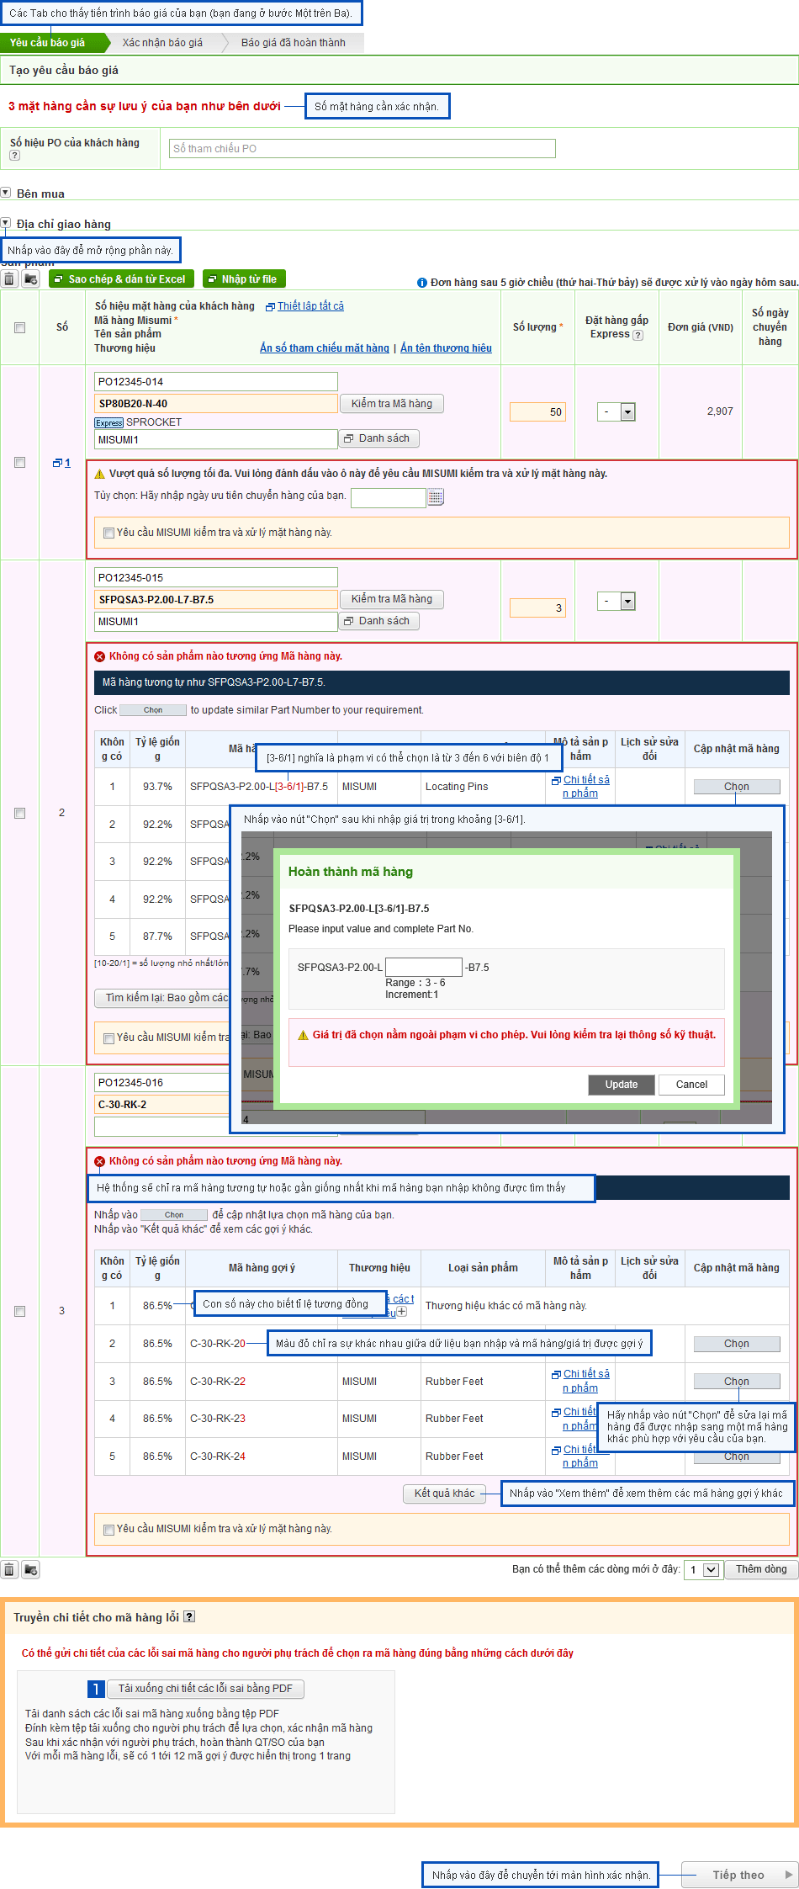Click the Số tham chiếu PO input field
This screenshot has width=799, height=1889.
click(362, 149)
